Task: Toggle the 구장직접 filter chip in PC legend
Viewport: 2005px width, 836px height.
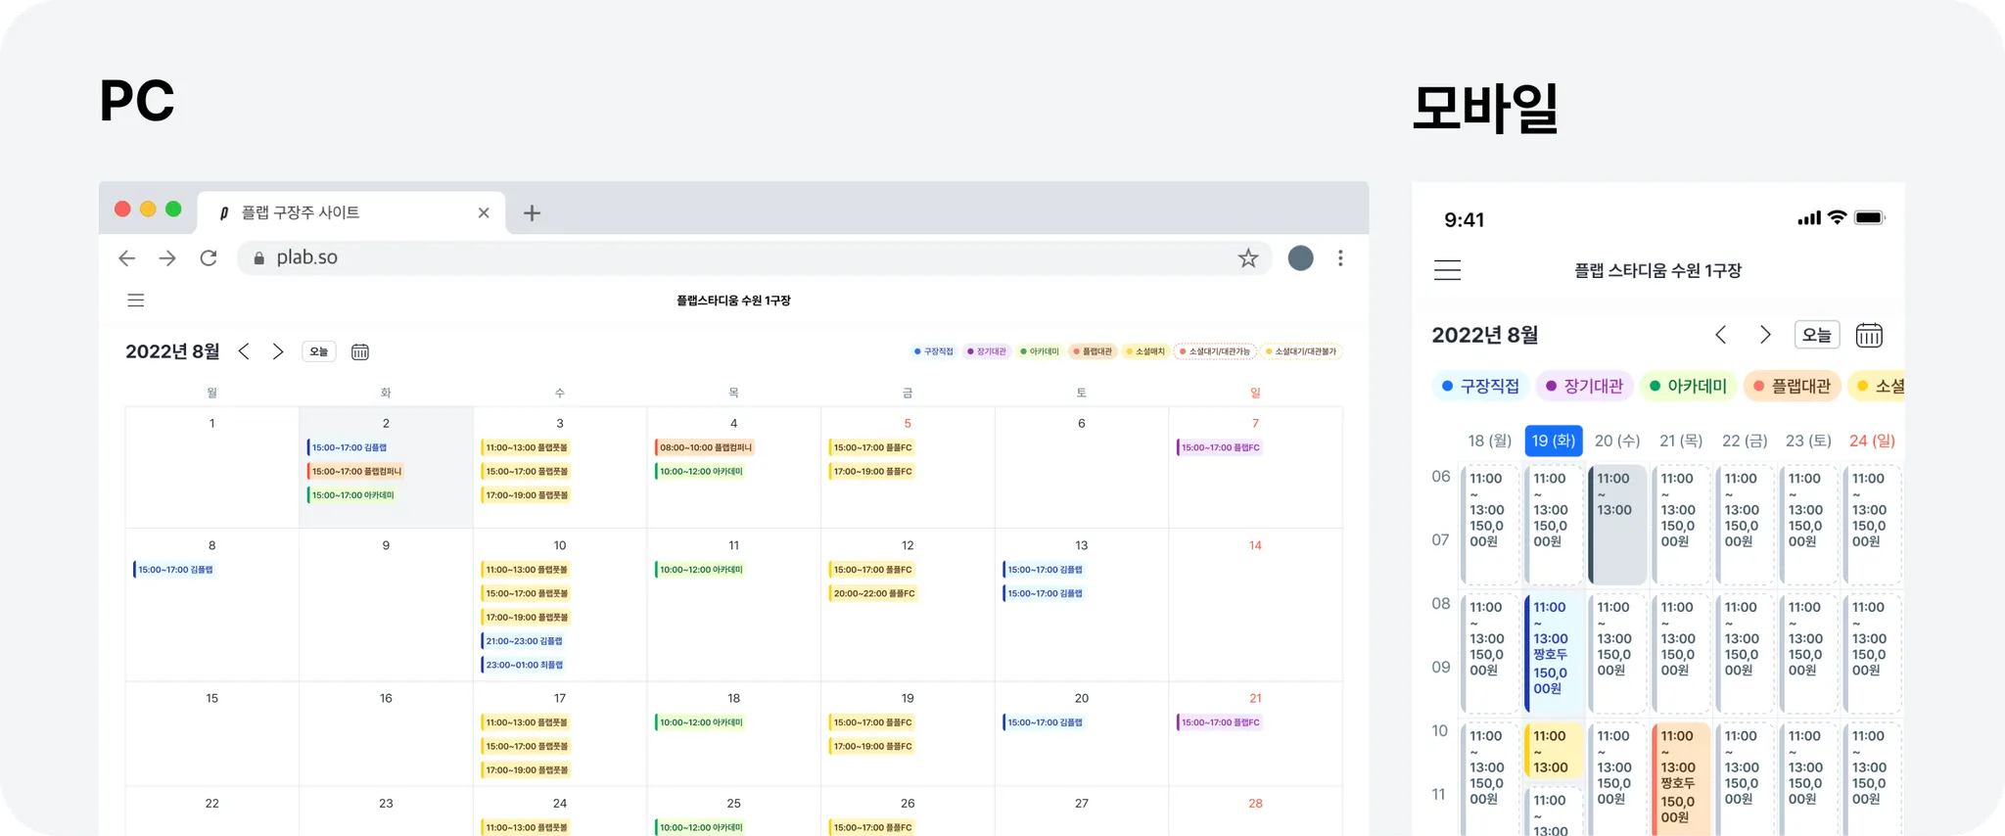Action: coord(934,351)
